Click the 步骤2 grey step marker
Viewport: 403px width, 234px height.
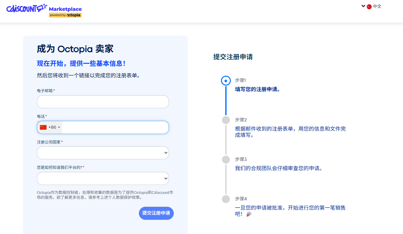[226, 120]
